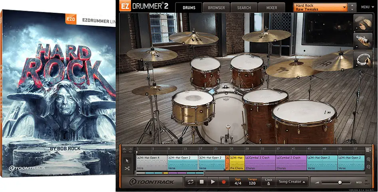Open the MENU dropdown
The height and width of the screenshot is (192, 378).
[x=367, y=7]
